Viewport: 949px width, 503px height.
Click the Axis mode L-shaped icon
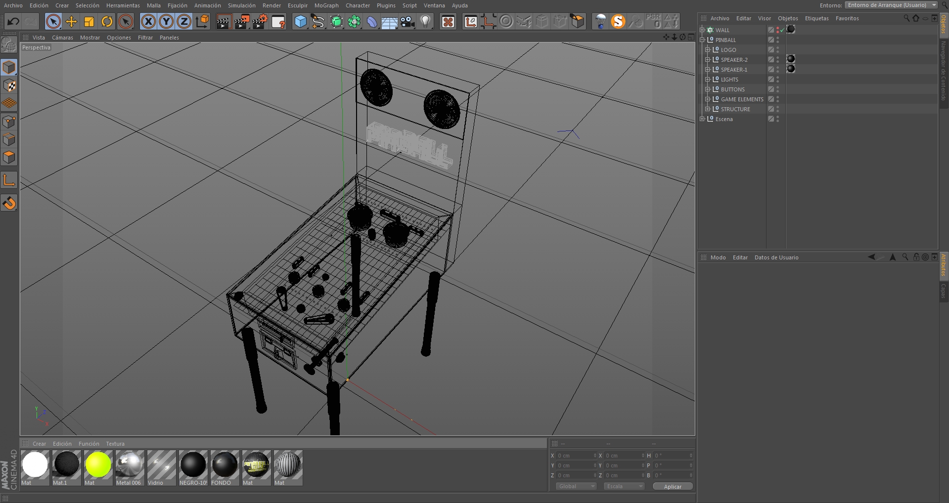(9, 180)
